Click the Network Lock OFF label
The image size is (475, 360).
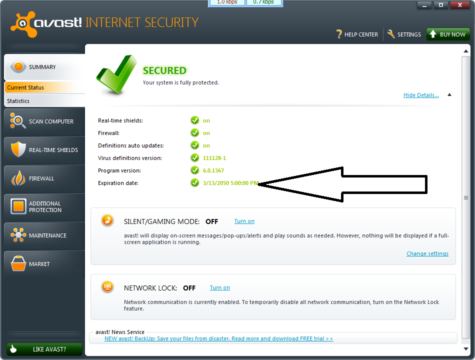tap(189, 288)
